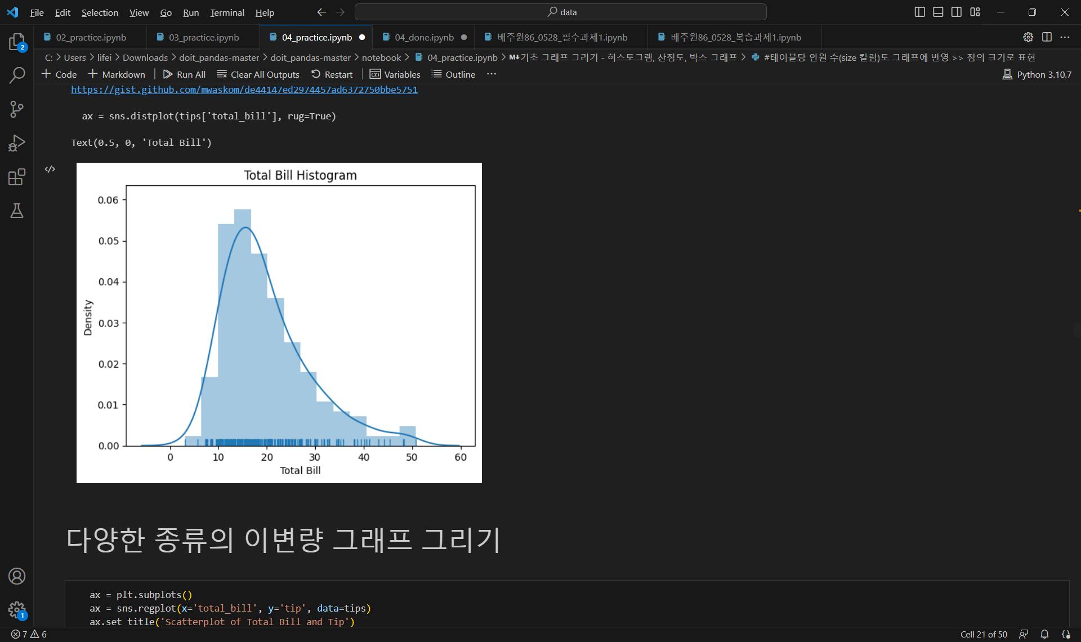Open editor more actions ellipsis top-right

(1065, 37)
